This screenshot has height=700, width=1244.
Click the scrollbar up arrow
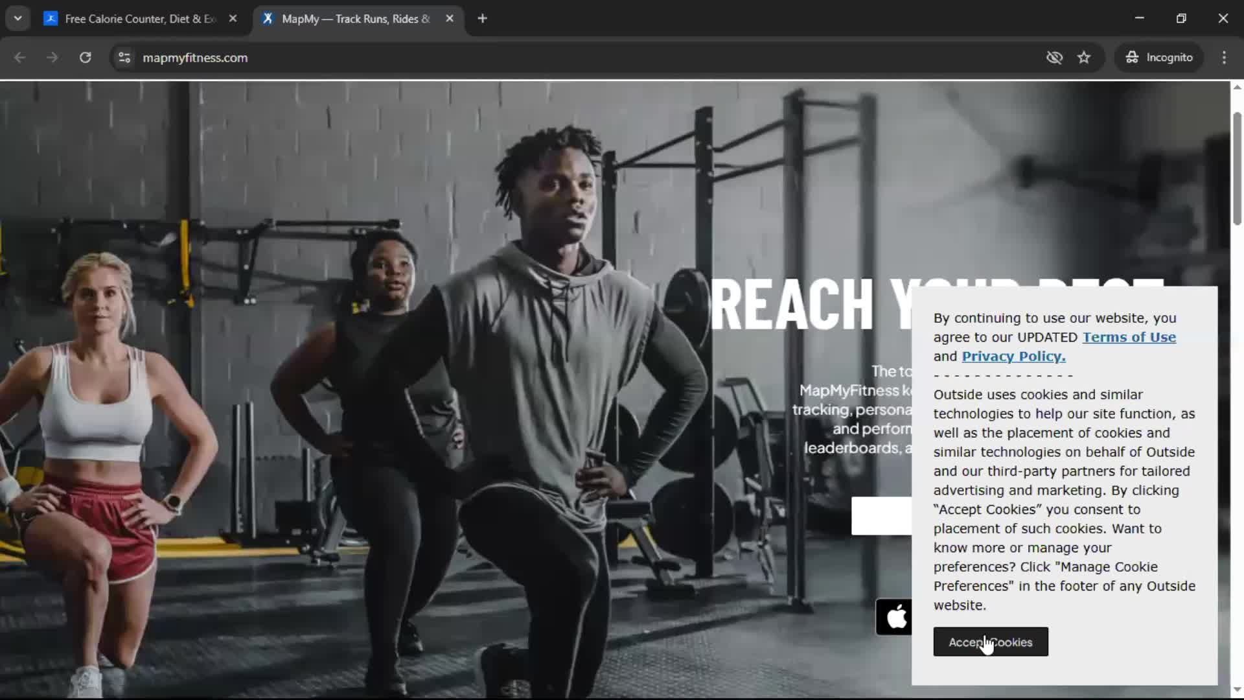tap(1237, 87)
